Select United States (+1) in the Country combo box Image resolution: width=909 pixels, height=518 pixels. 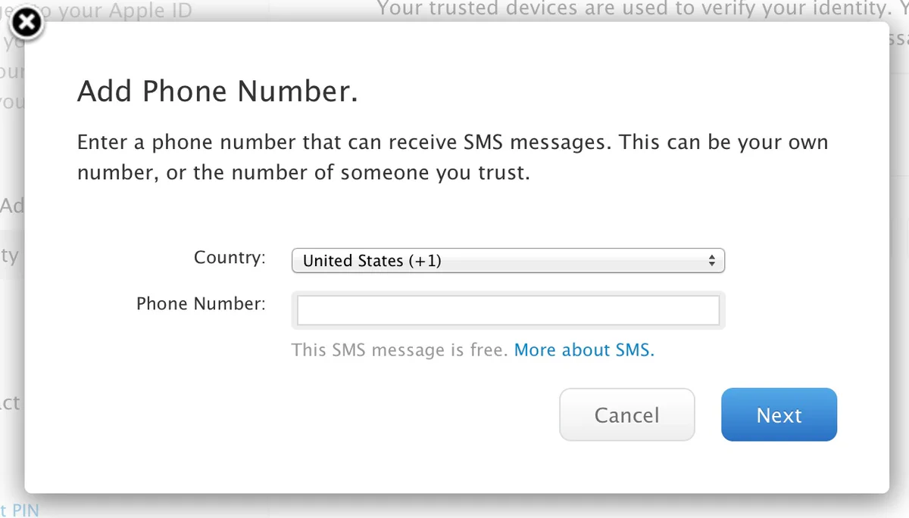point(508,260)
